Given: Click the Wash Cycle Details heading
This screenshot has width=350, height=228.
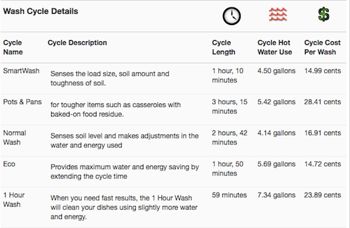Looking at the screenshot, I should point(41,11).
